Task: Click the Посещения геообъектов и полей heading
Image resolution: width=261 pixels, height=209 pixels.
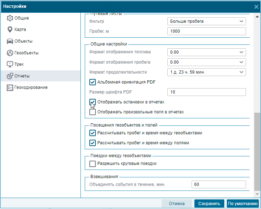Action: click(x=124, y=125)
